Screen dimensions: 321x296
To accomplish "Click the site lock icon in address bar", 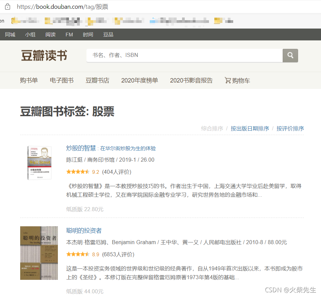I will tap(7, 6).
